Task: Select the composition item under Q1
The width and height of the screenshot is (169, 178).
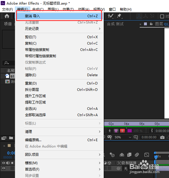Action: 10,81
